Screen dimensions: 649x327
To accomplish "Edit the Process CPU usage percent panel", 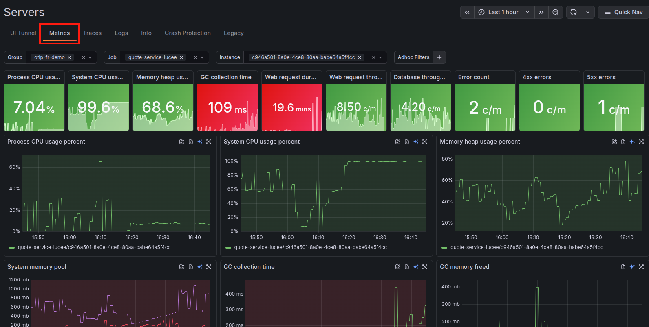I will click(x=182, y=142).
